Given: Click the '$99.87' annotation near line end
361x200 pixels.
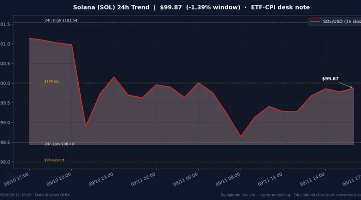Looking at the screenshot, I should pyautogui.click(x=330, y=79).
